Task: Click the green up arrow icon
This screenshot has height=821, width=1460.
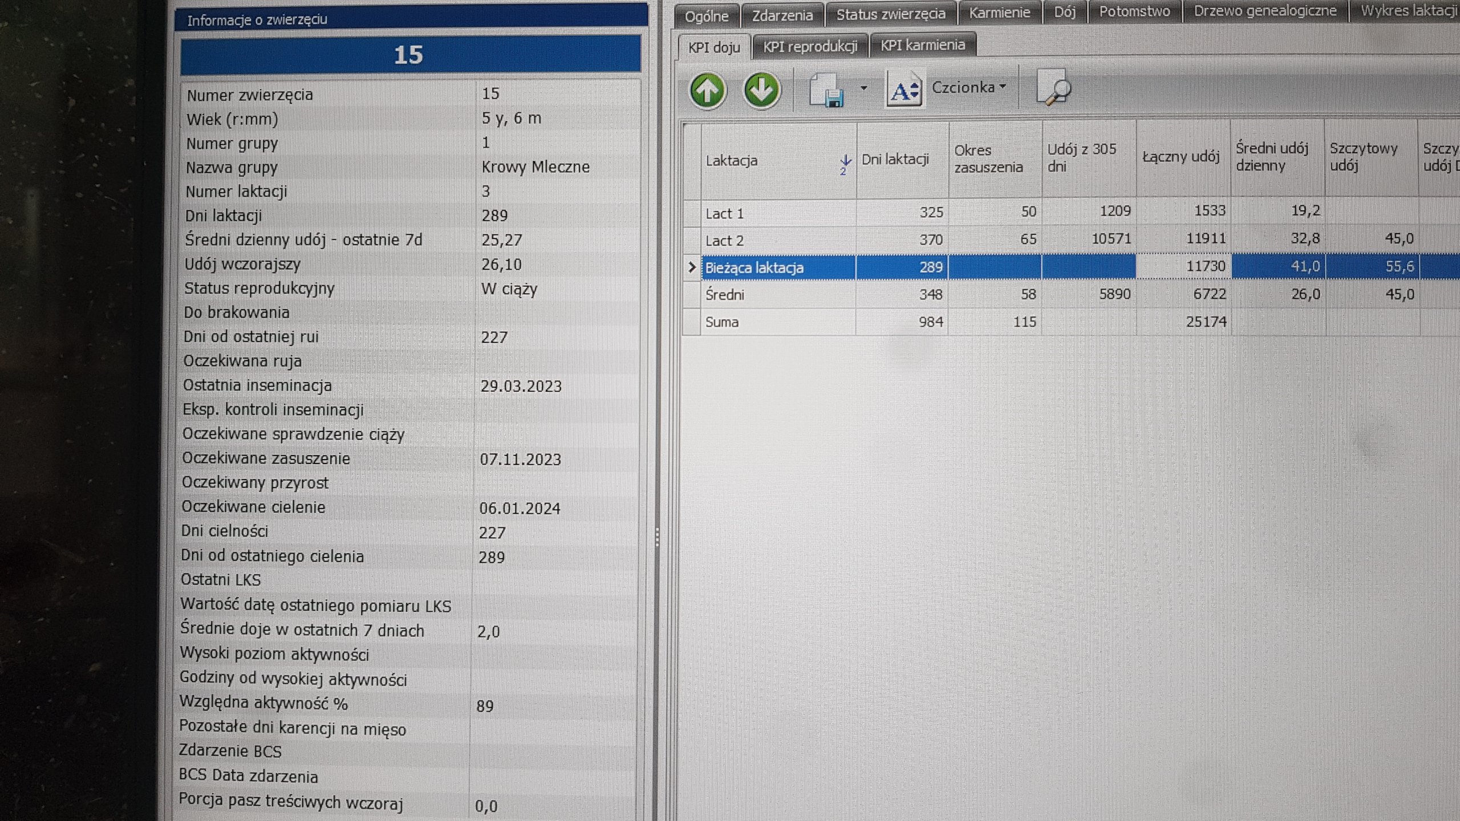Action: click(x=707, y=91)
